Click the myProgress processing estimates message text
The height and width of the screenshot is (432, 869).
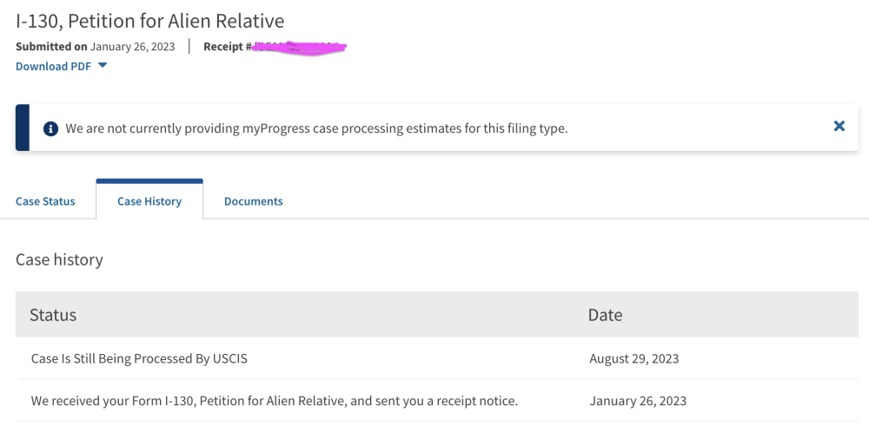pyautogui.click(x=316, y=128)
